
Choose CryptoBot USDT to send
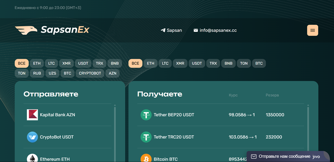coord(67,137)
